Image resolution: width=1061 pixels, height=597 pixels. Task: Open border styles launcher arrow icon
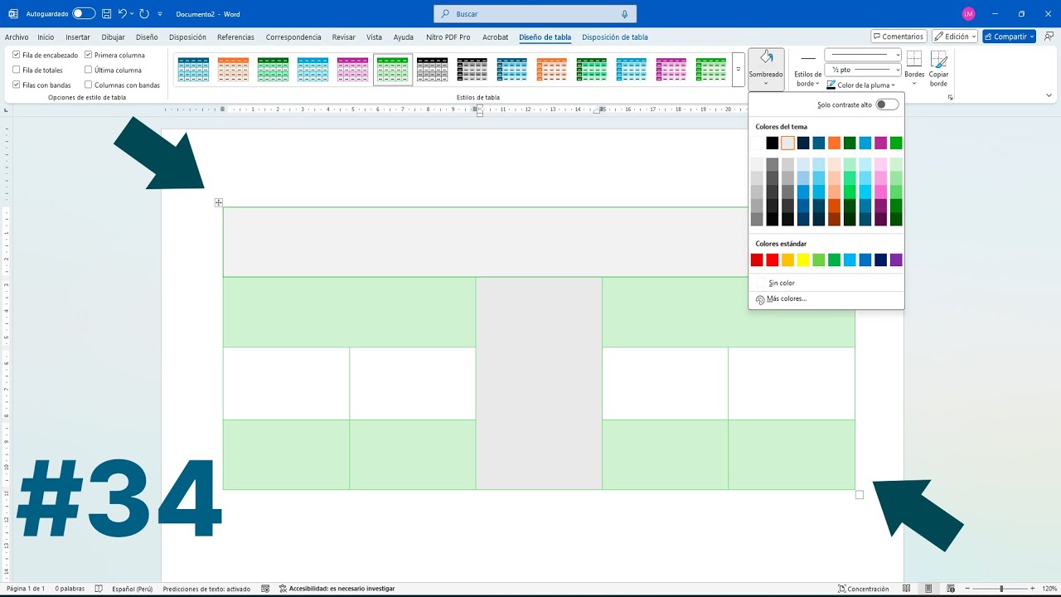[x=951, y=98]
